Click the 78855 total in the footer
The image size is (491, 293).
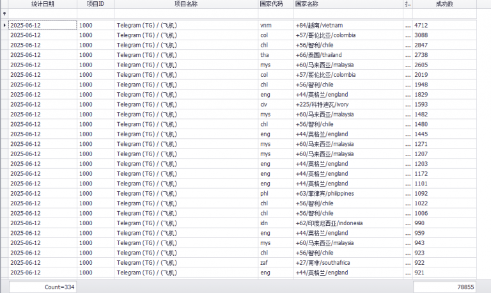(x=444, y=287)
